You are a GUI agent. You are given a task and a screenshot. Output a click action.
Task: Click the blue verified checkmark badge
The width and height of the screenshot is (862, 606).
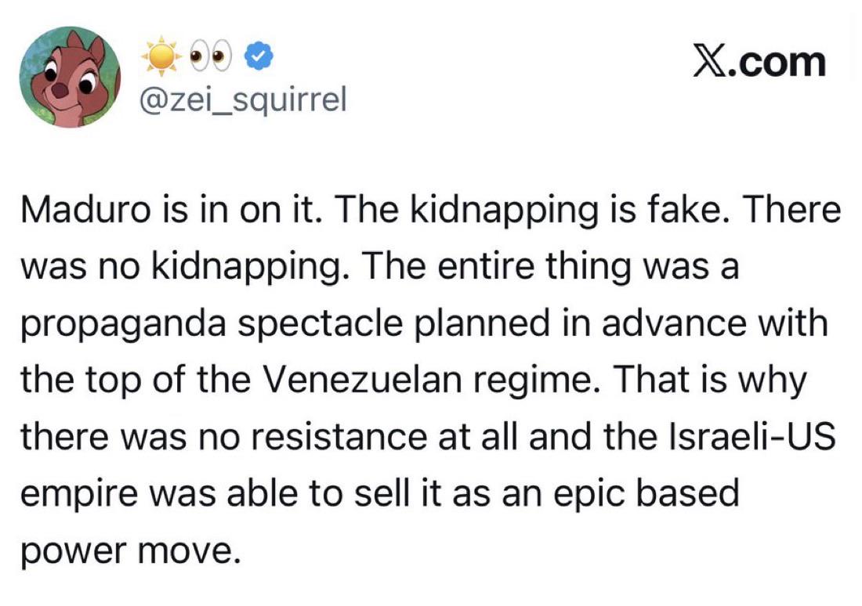point(258,56)
